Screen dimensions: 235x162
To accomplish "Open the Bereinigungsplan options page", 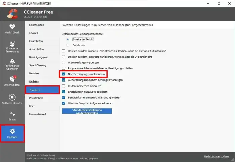I will point(39,57).
